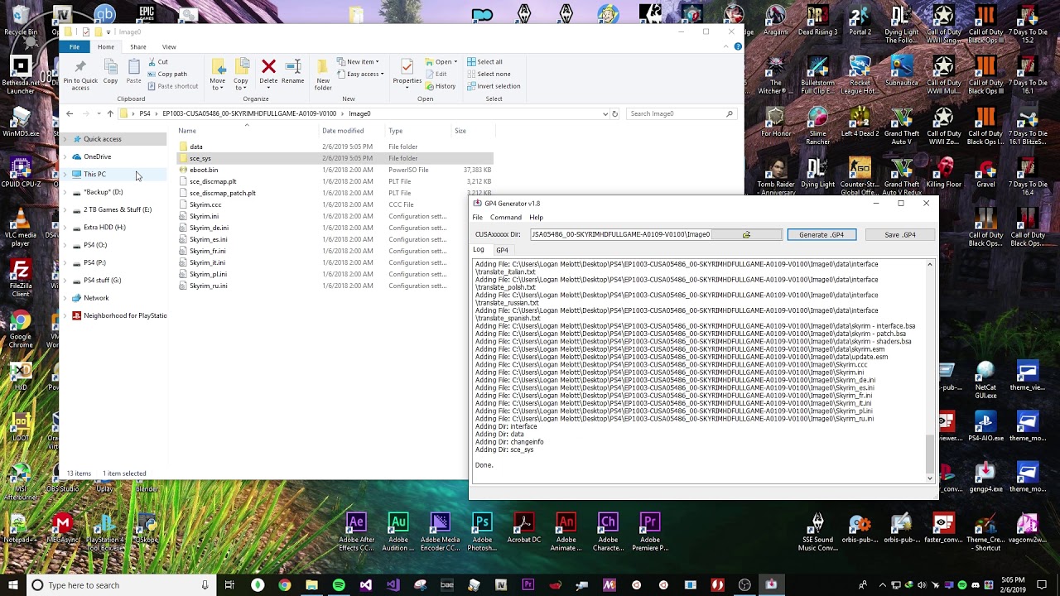Screen dimensions: 1060x596
Task: Click Spotify icon in the taskbar
Action: click(x=339, y=585)
